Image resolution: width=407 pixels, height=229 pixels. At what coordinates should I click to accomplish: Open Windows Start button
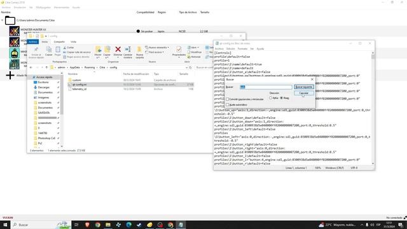(5, 225)
